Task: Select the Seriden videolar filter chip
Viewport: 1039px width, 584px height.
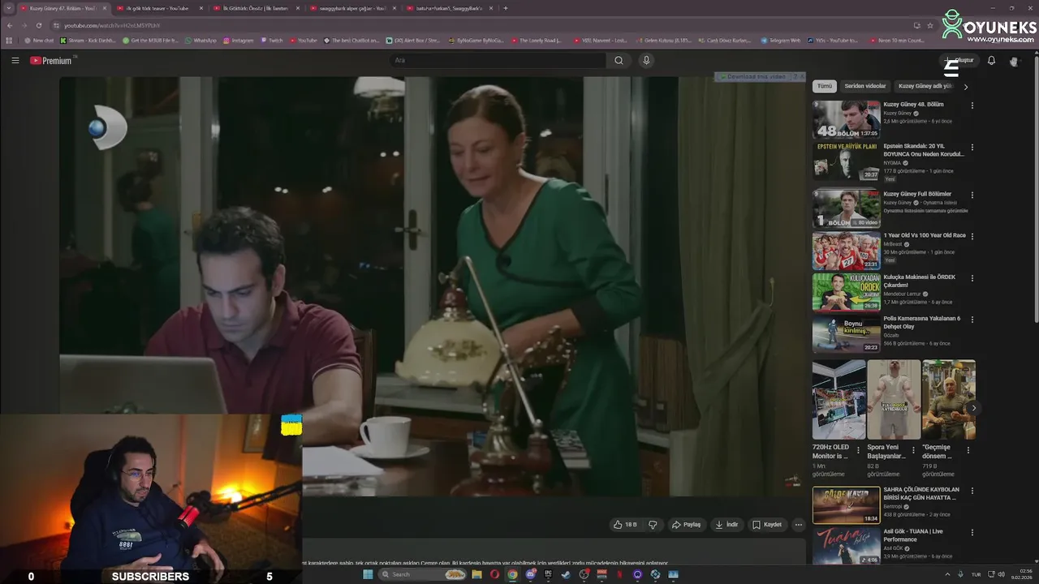Action: (864, 86)
